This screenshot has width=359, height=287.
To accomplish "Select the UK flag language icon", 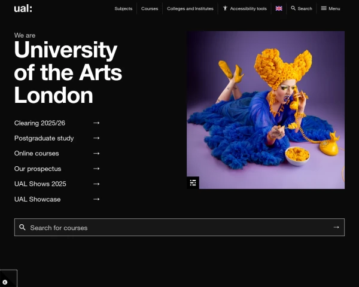I will (x=279, y=8).
